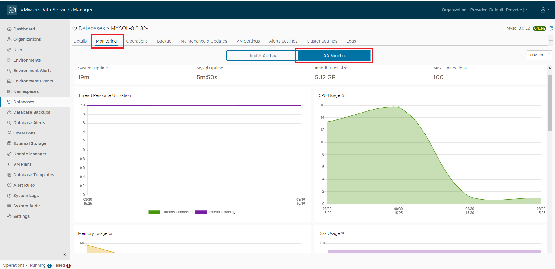
Task: Click the External Storage icon
Action: click(9, 143)
